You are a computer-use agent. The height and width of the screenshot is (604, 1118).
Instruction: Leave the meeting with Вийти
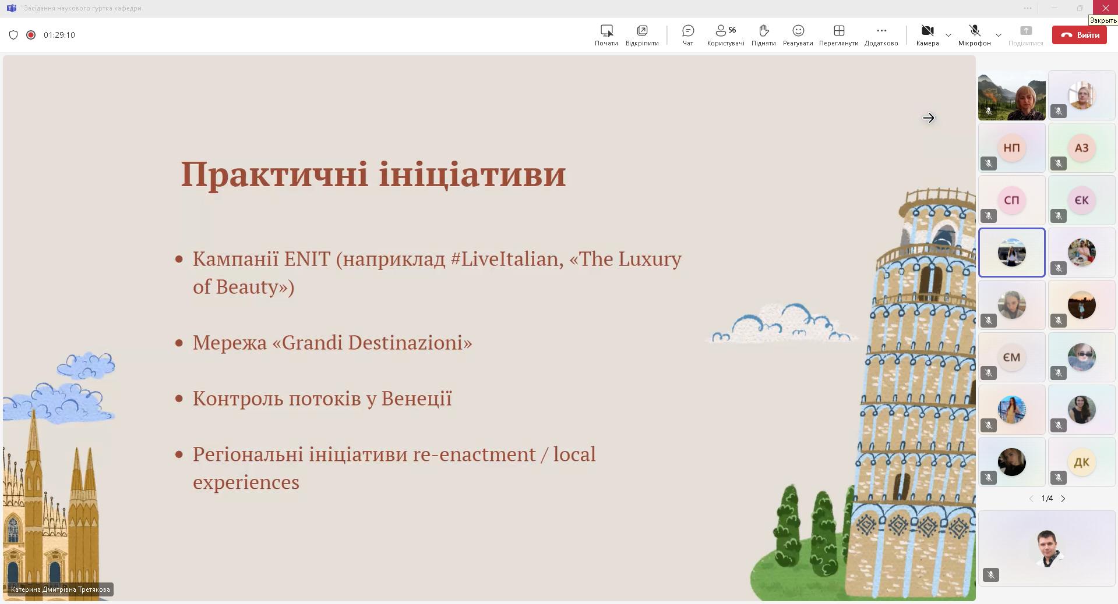coord(1080,35)
